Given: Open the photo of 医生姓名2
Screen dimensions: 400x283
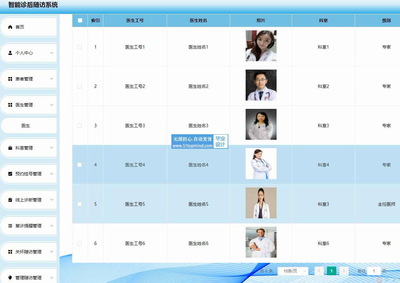Looking at the screenshot, I should (261, 85).
